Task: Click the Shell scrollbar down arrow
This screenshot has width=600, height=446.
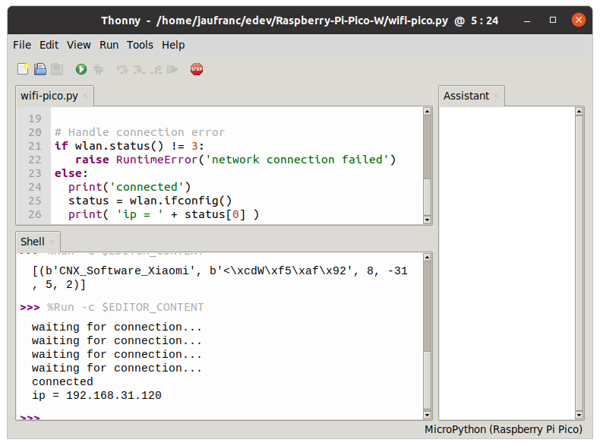Action: click(428, 415)
